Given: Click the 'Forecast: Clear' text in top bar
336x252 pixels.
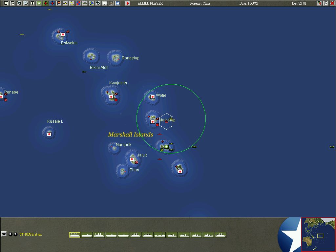Looking at the screenshot, I should point(200,3).
